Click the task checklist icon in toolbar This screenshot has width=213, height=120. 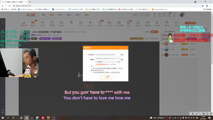tap(100, 22)
